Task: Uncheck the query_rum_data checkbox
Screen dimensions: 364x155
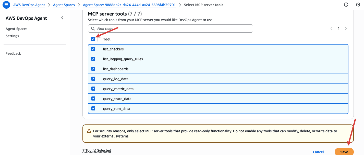Action: tap(93, 108)
